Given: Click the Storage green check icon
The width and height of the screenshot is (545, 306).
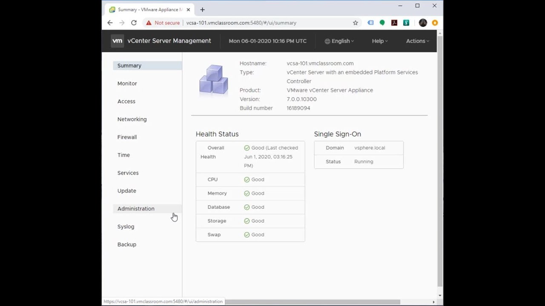Looking at the screenshot, I should [247, 221].
